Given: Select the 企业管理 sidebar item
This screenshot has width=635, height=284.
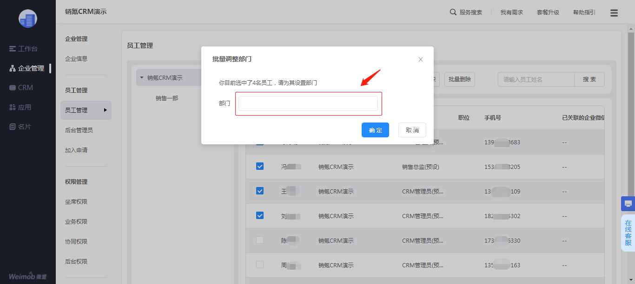Looking at the screenshot, I should pos(27,68).
